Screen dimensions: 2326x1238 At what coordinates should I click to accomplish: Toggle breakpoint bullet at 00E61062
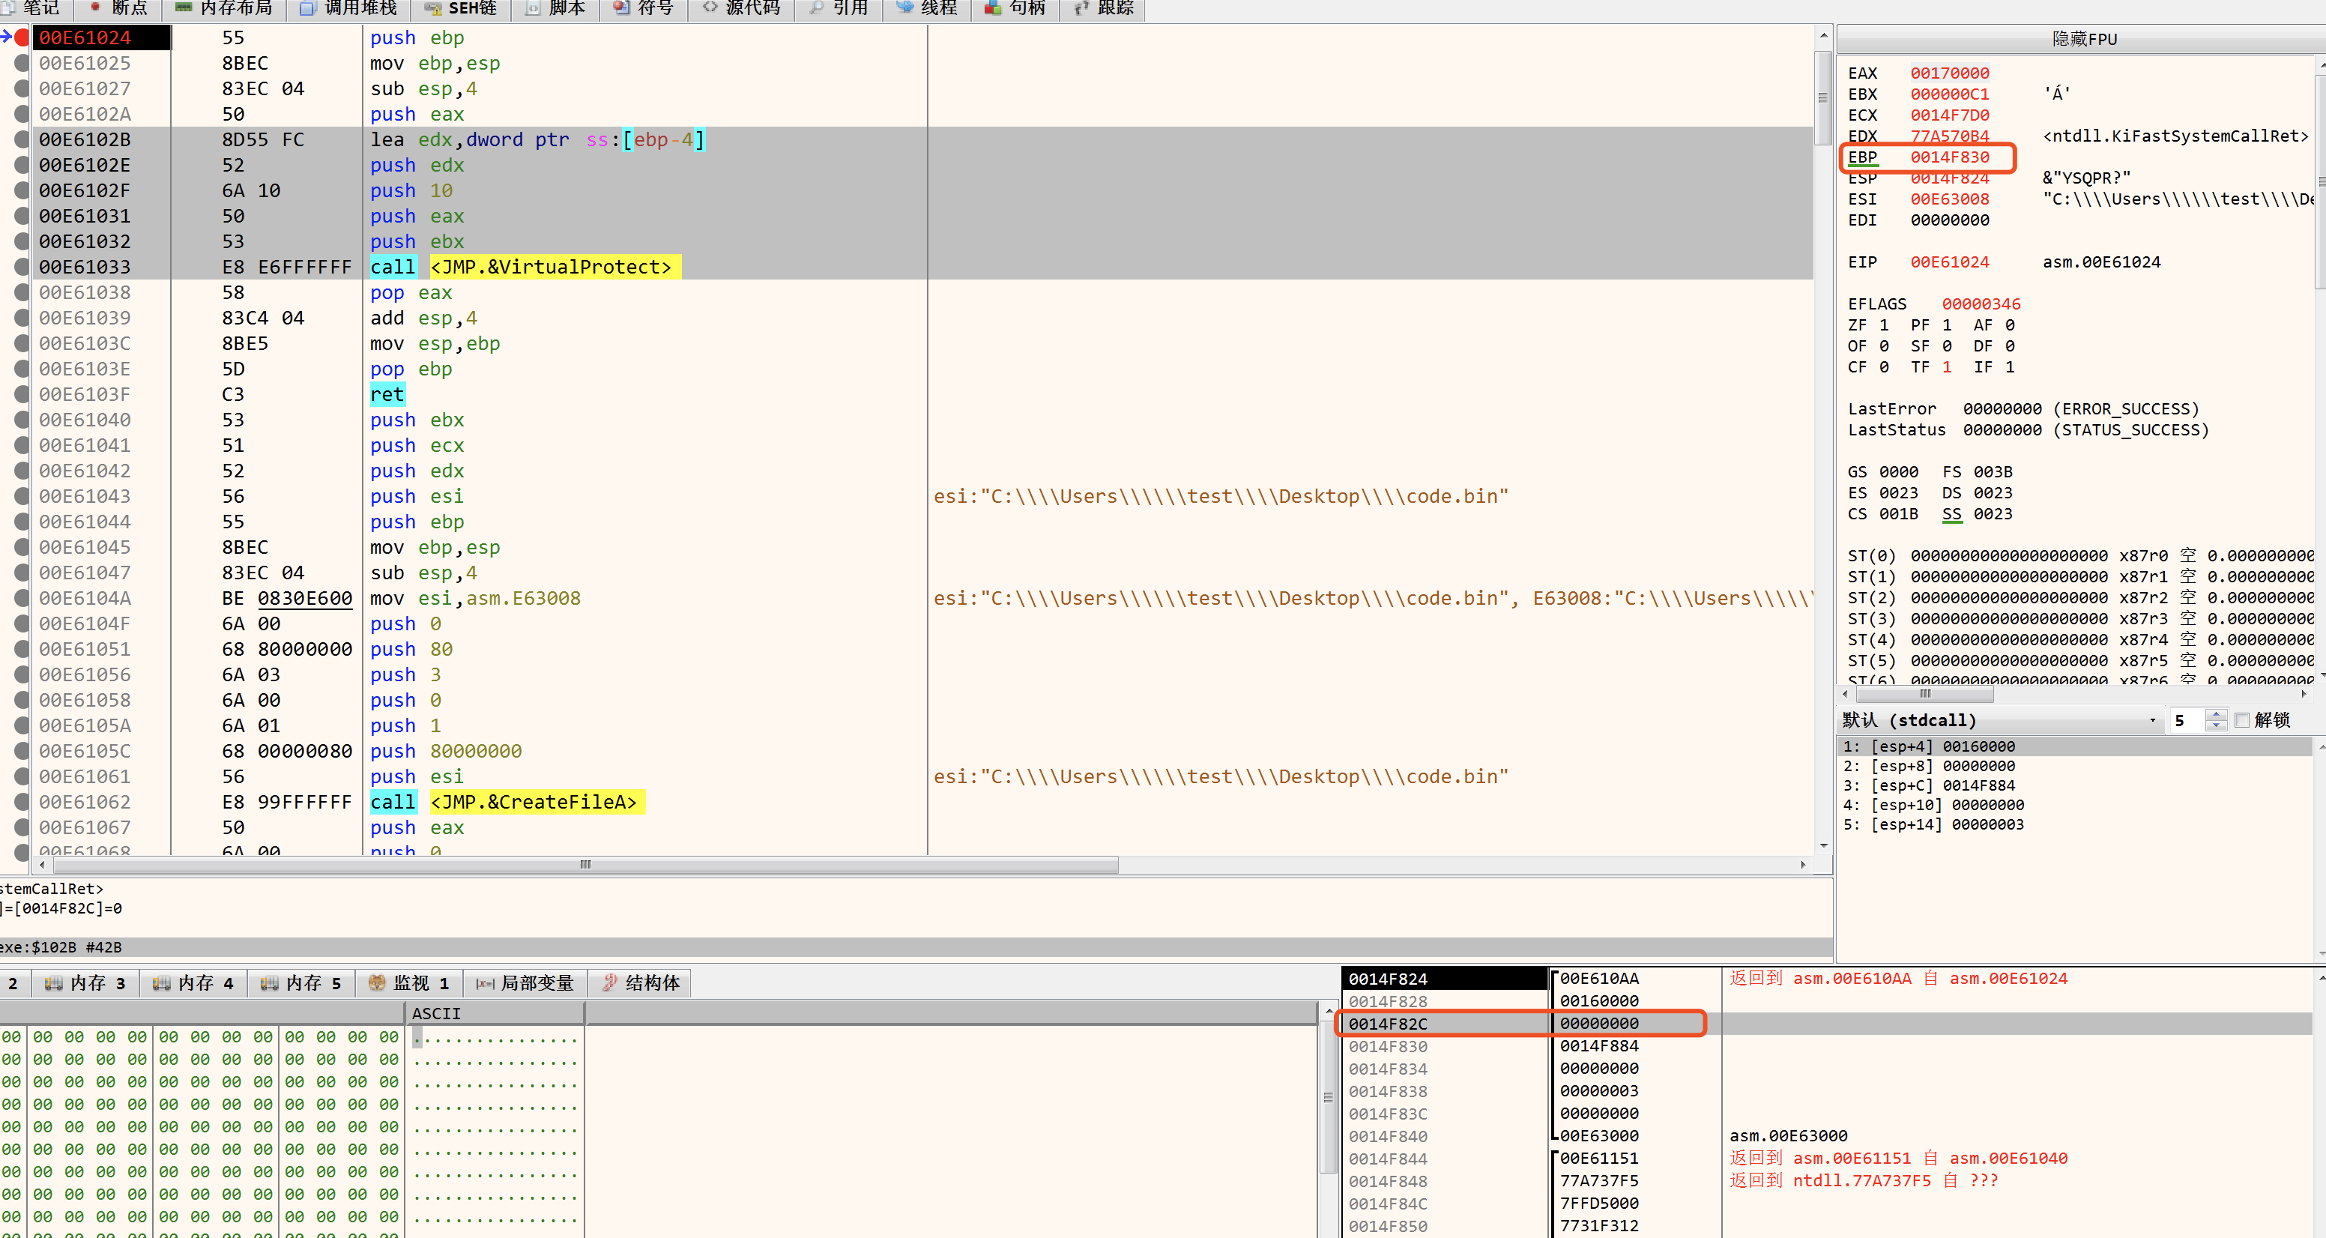[x=22, y=801]
